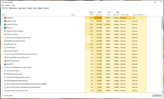
Task: Click the Desktop Window Manager icon
Action: pyautogui.click(x=5, y=31)
